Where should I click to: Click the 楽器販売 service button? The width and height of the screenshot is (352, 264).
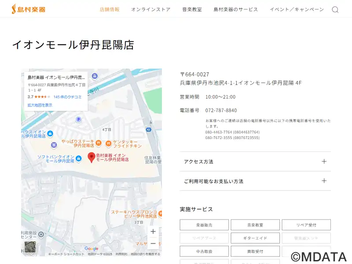click(204, 225)
